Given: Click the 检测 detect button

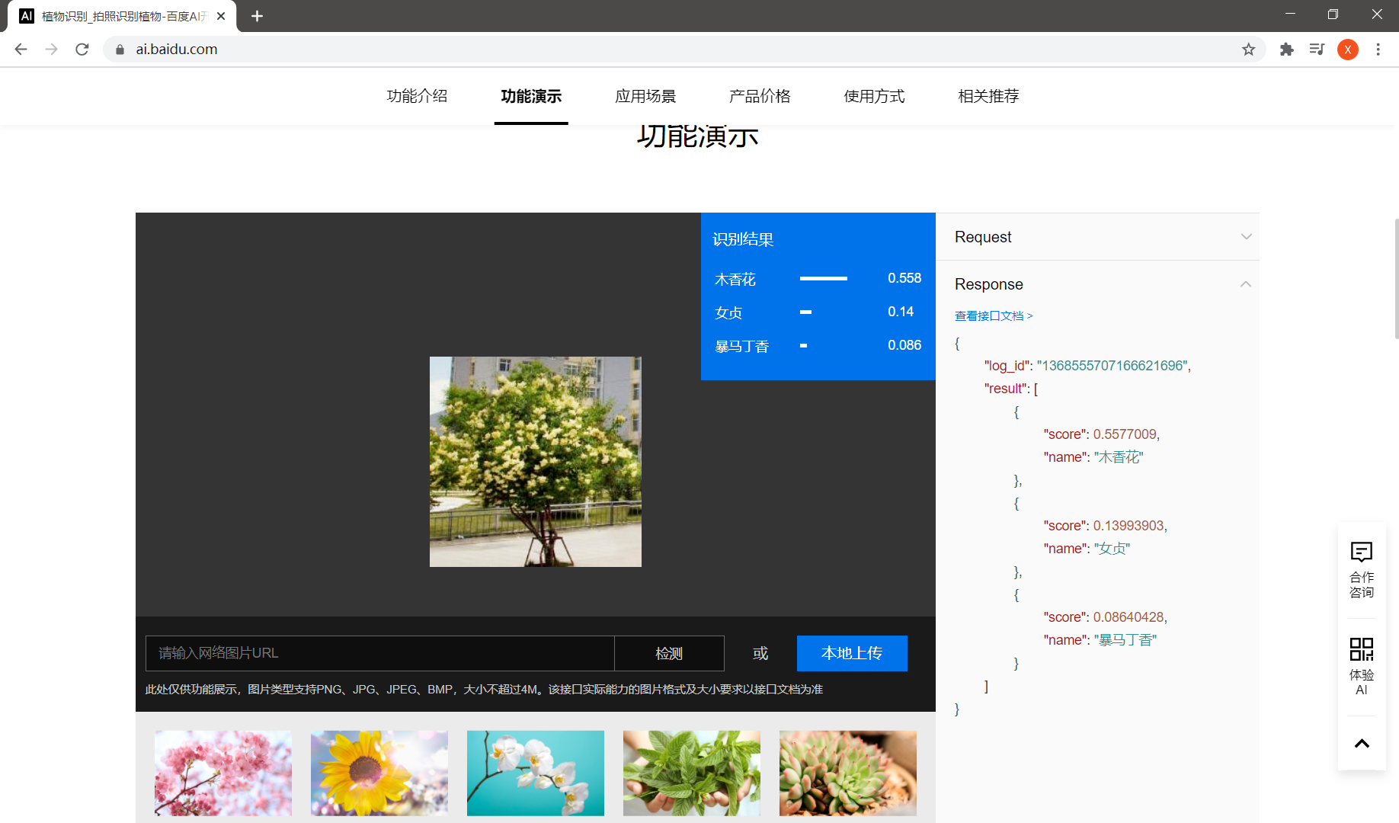Looking at the screenshot, I should [669, 653].
